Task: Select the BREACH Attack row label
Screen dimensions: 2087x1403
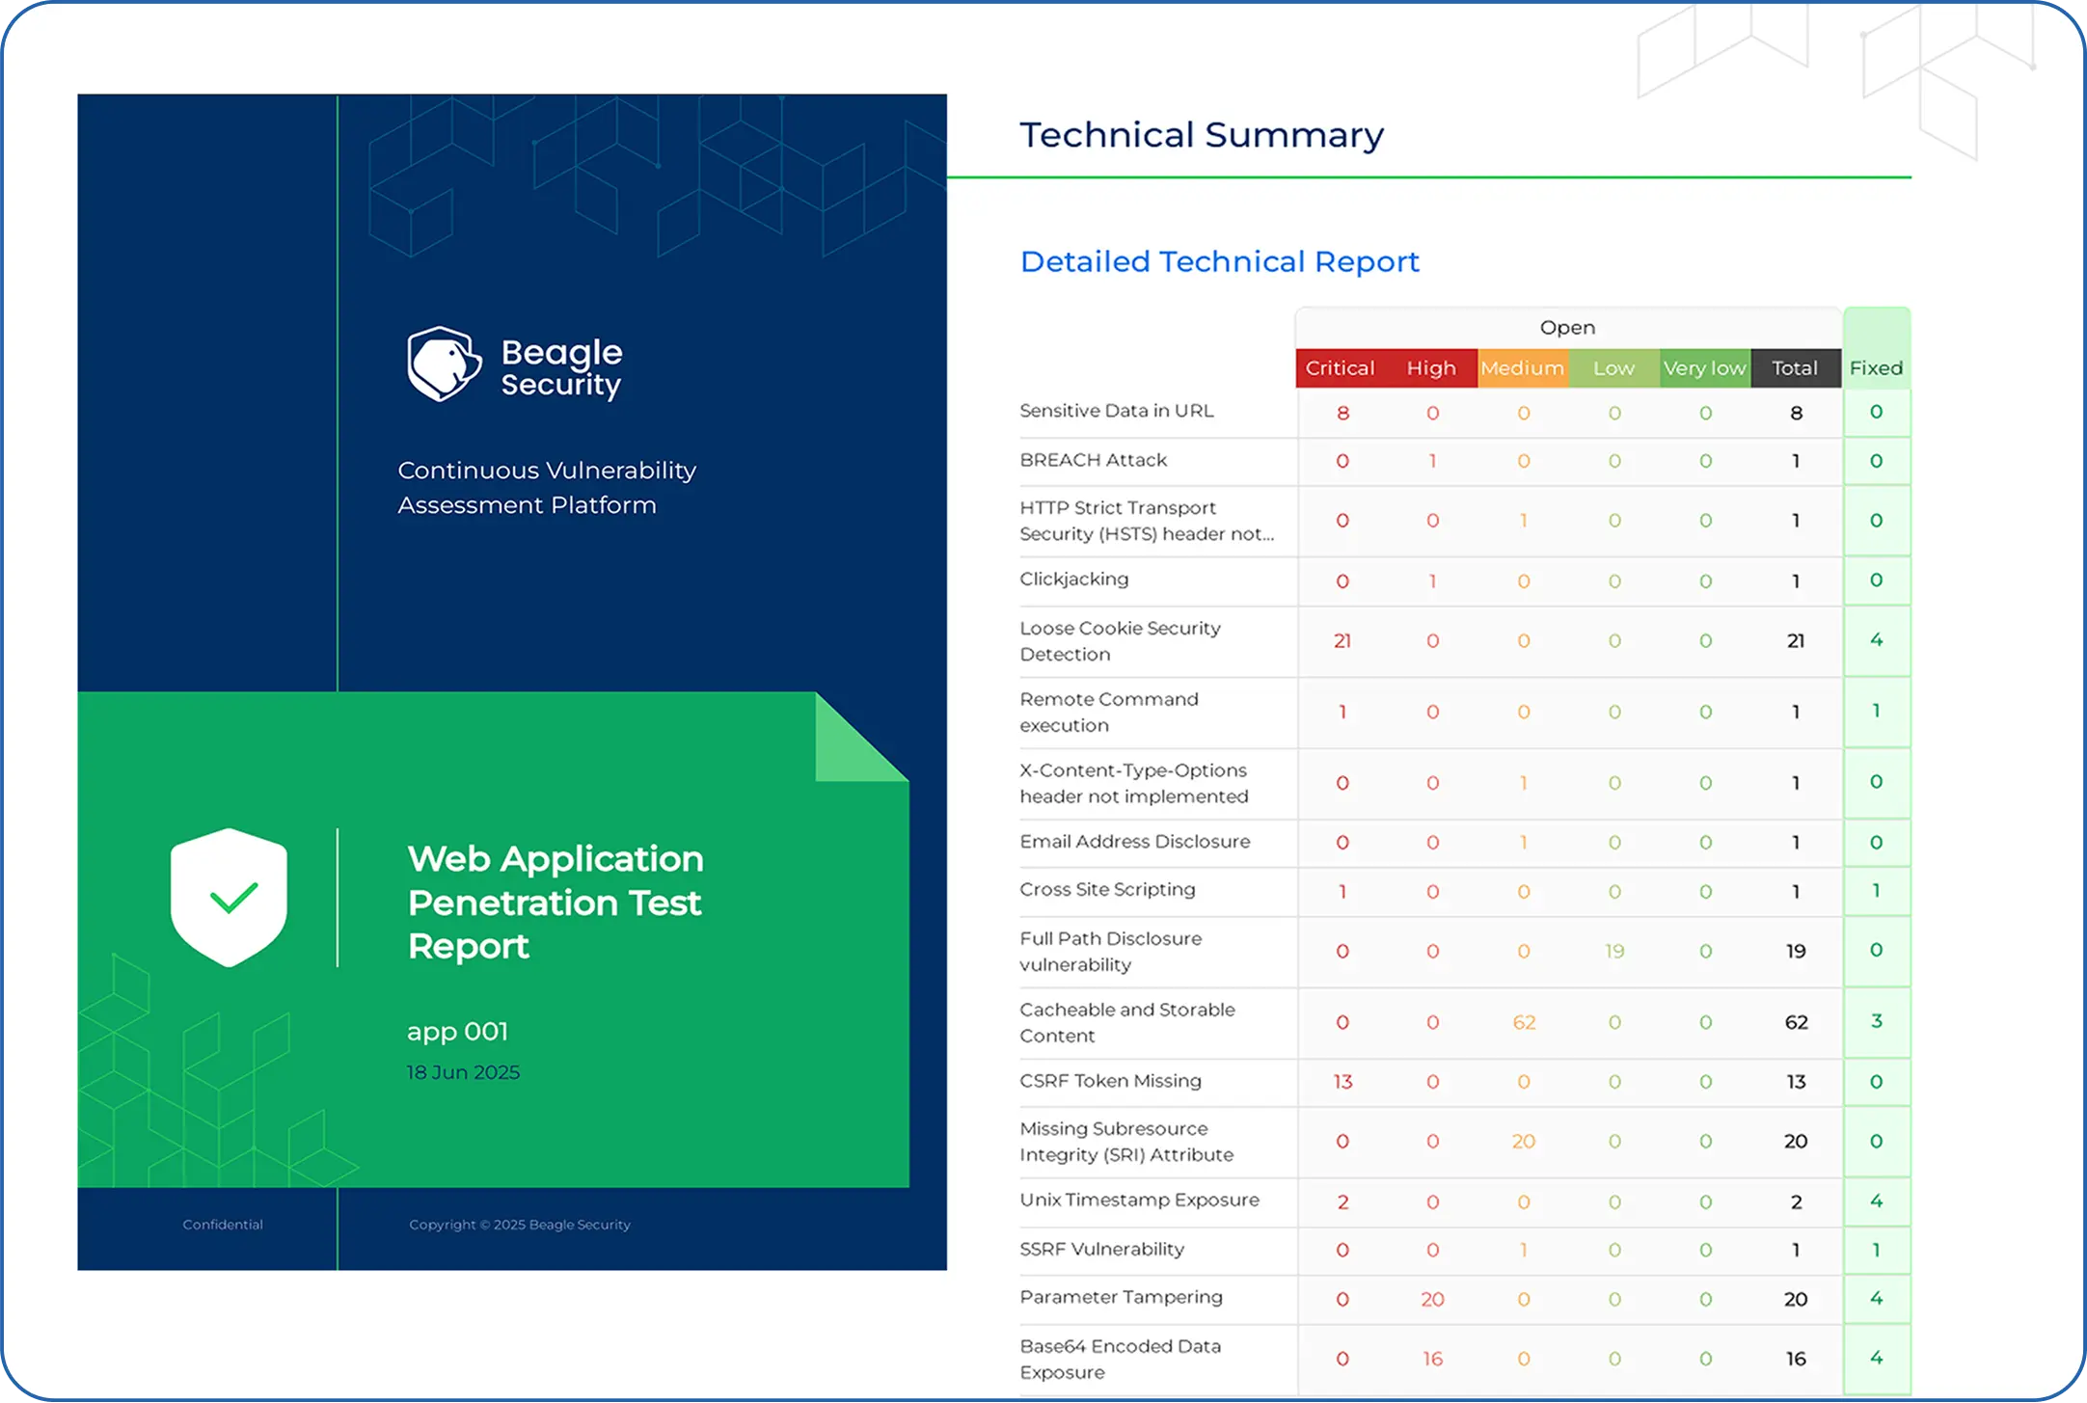Action: (1094, 460)
